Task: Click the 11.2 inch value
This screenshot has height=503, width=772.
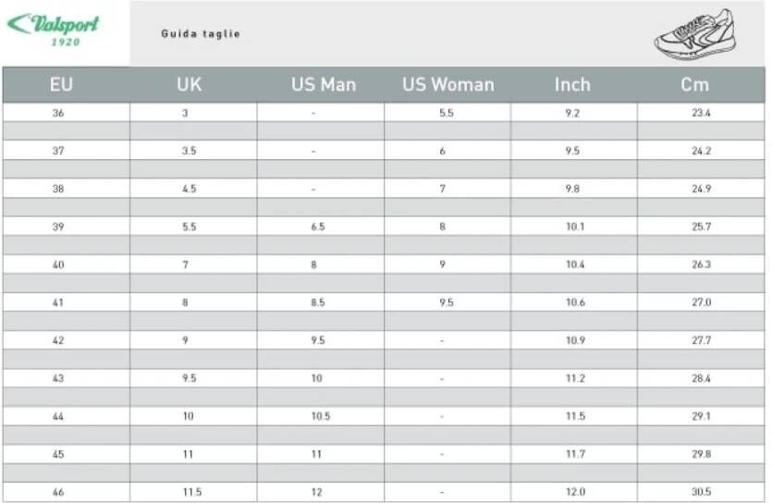Action: point(575,378)
